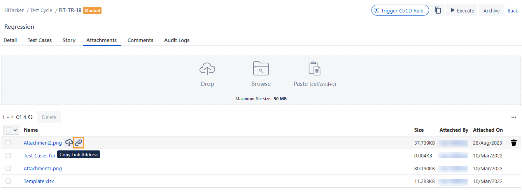
Task: Click the Execute button
Action: [462, 10]
